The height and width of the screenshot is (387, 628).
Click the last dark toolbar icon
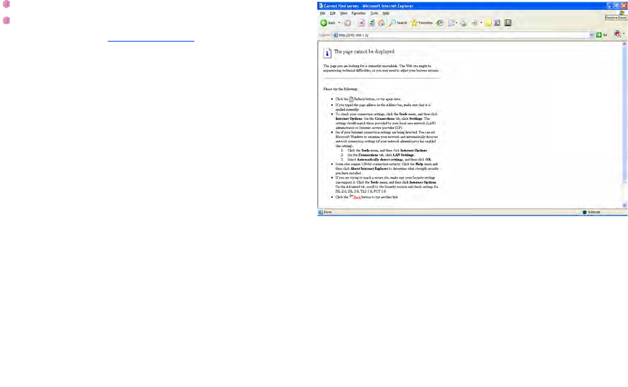point(508,22)
